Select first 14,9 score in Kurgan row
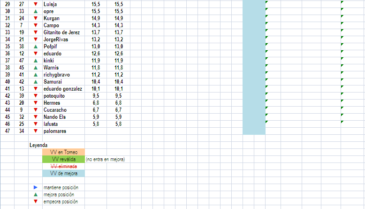 point(96,18)
